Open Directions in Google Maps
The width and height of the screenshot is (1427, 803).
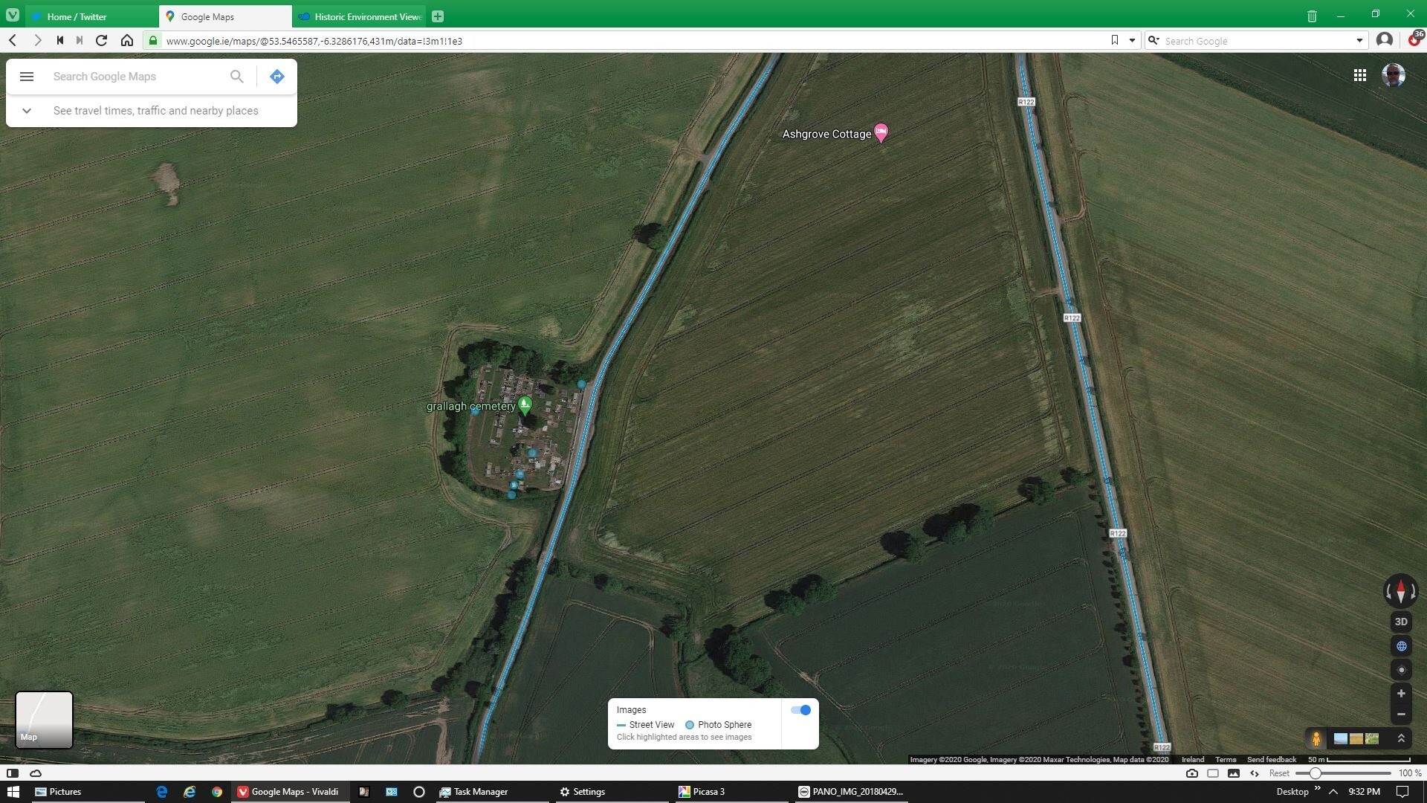(x=276, y=77)
